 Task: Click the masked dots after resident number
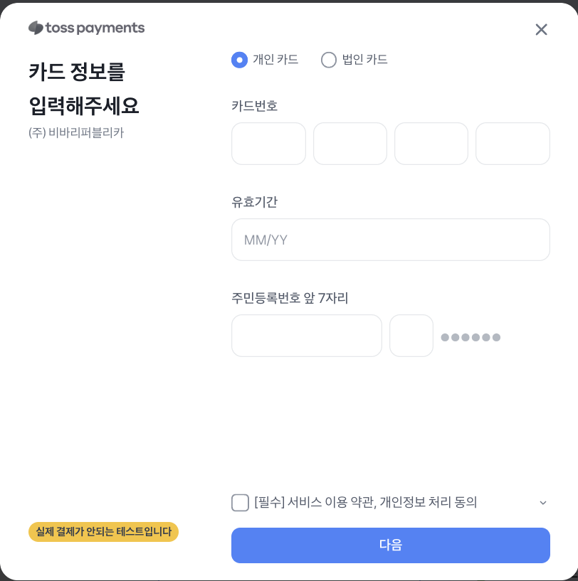pyautogui.click(x=471, y=337)
